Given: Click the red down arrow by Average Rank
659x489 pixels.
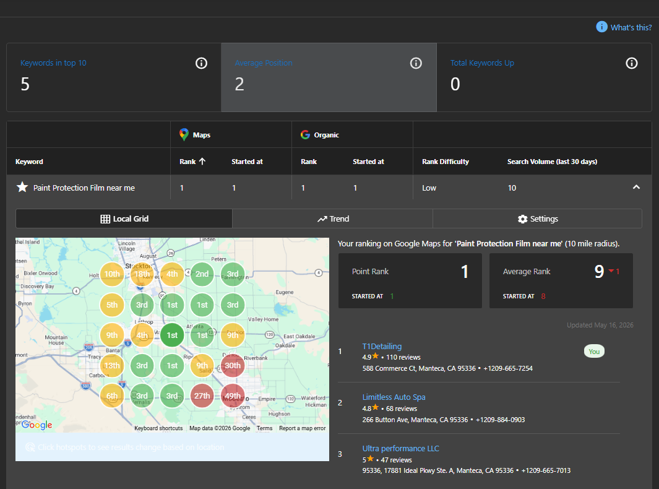Looking at the screenshot, I should tap(611, 271).
